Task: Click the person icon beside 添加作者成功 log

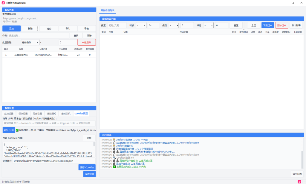Action: coord(114,164)
